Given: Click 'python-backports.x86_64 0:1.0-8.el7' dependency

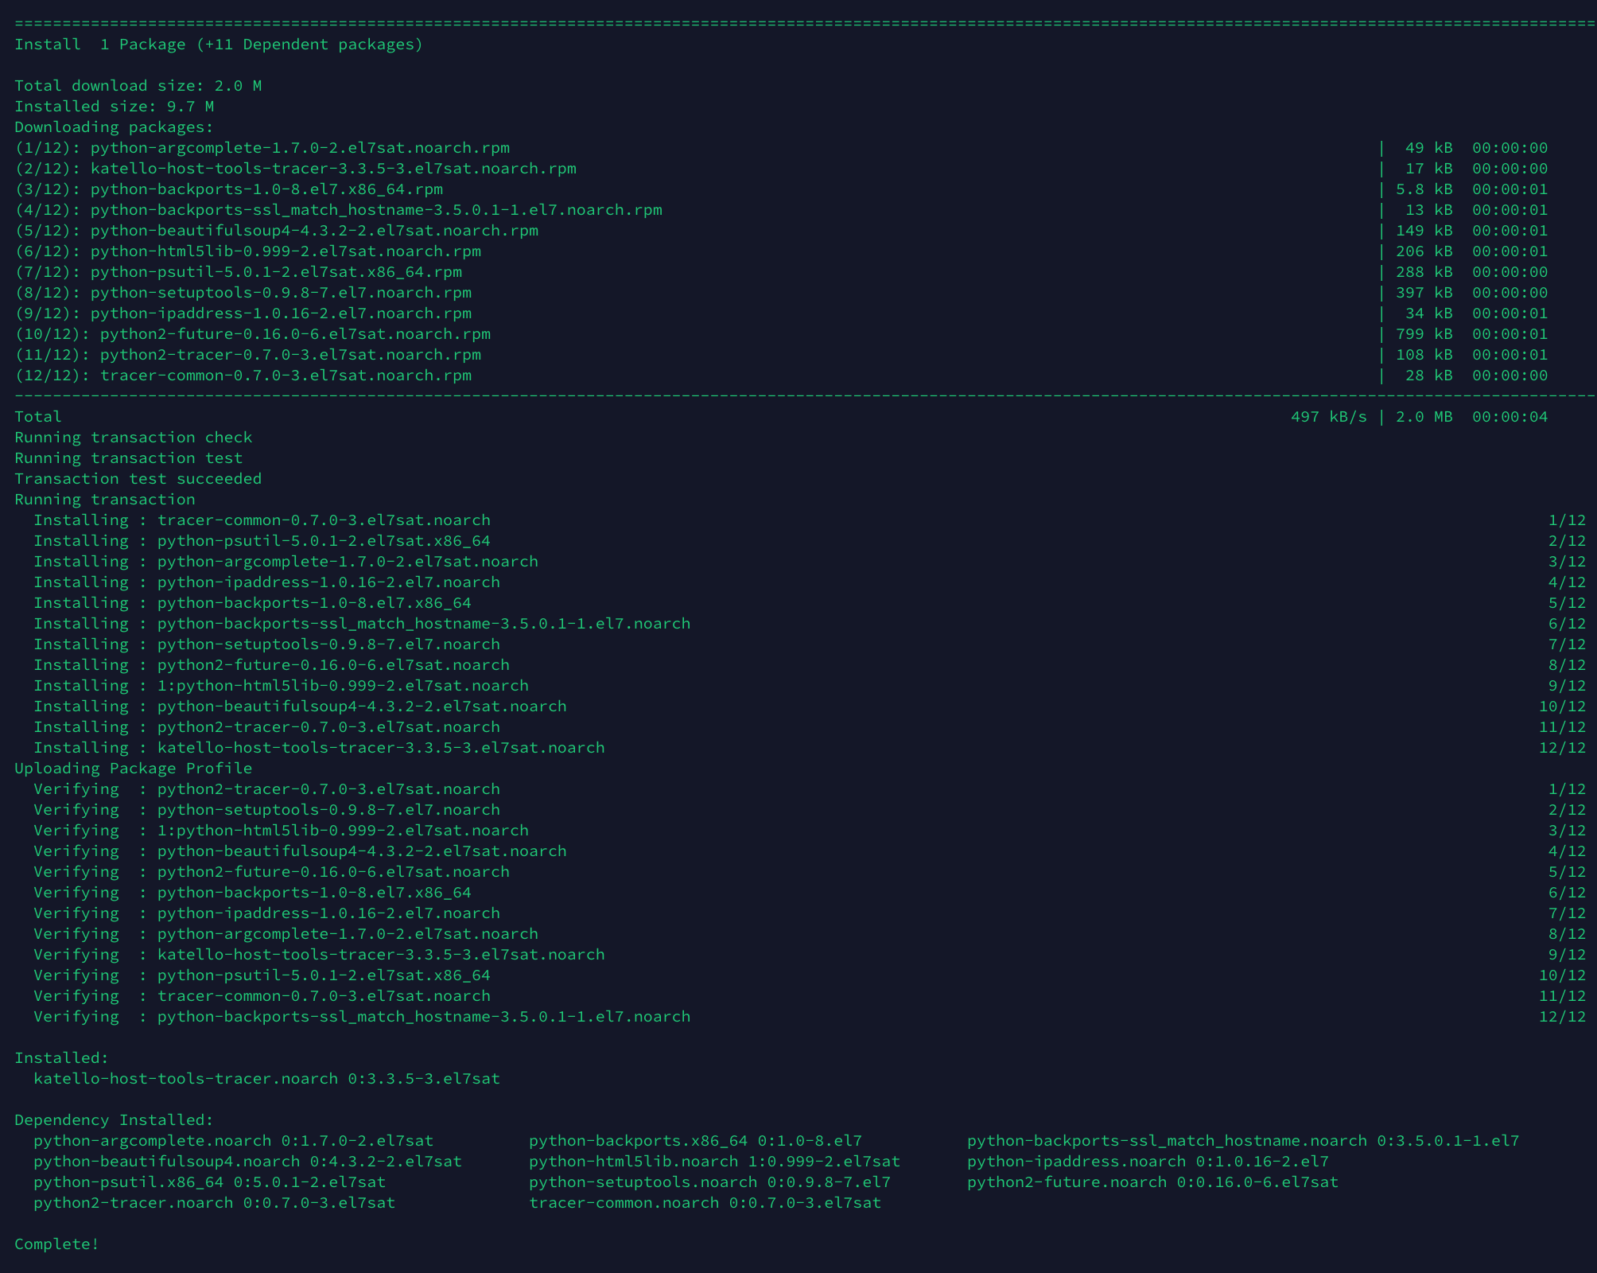Looking at the screenshot, I should tap(695, 1141).
